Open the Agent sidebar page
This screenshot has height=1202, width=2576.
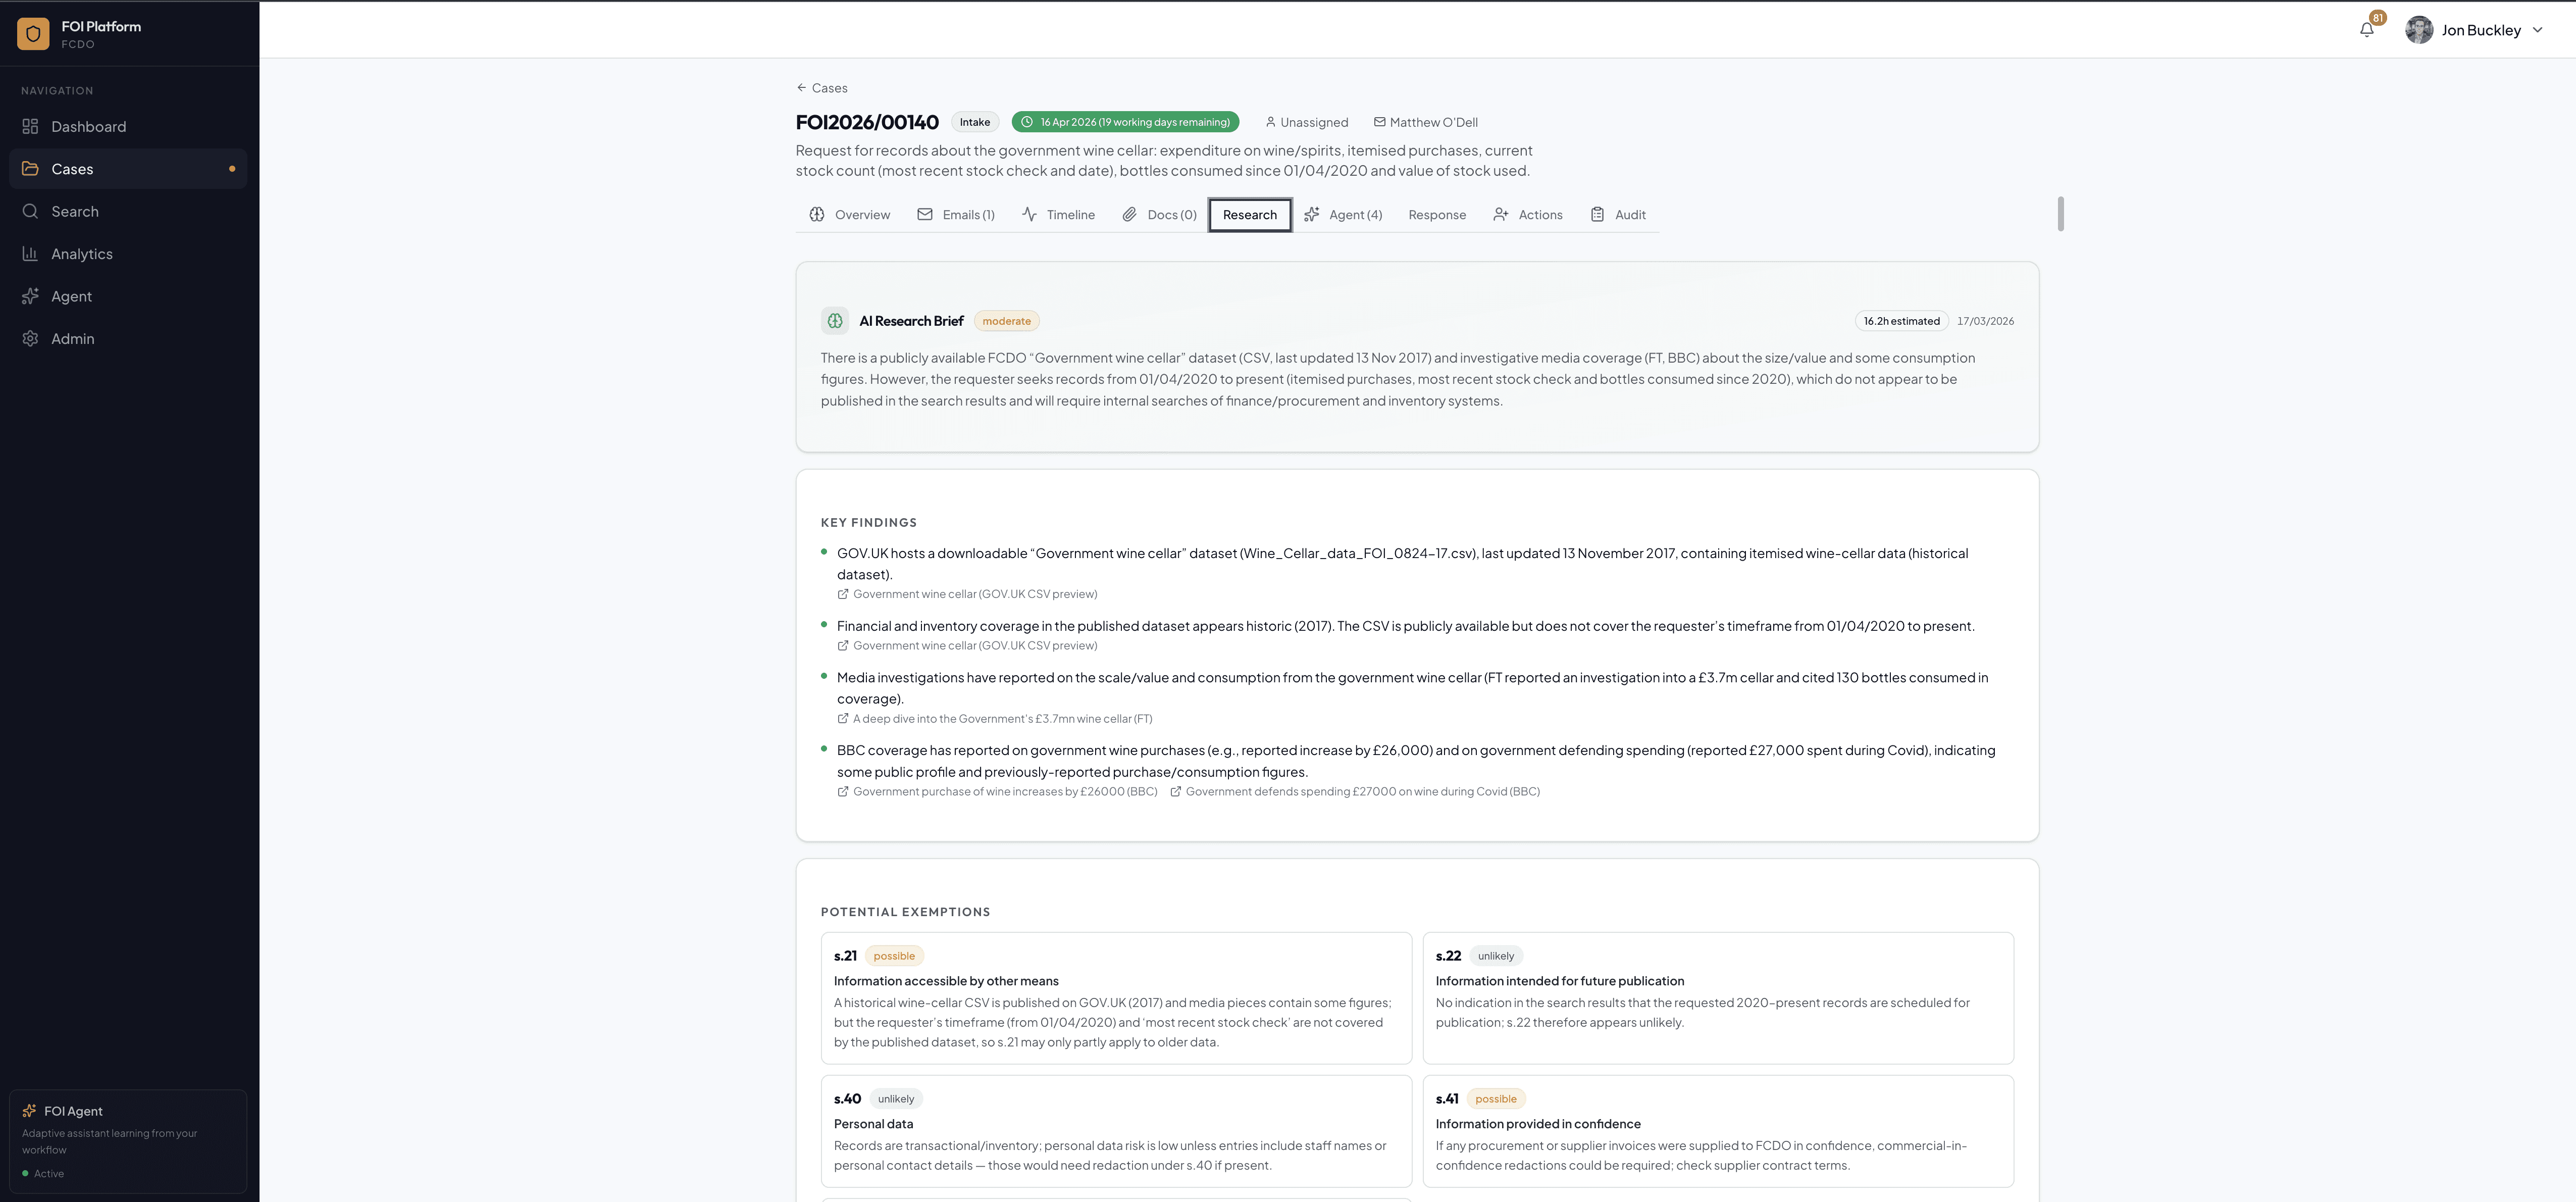pos(71,297)
